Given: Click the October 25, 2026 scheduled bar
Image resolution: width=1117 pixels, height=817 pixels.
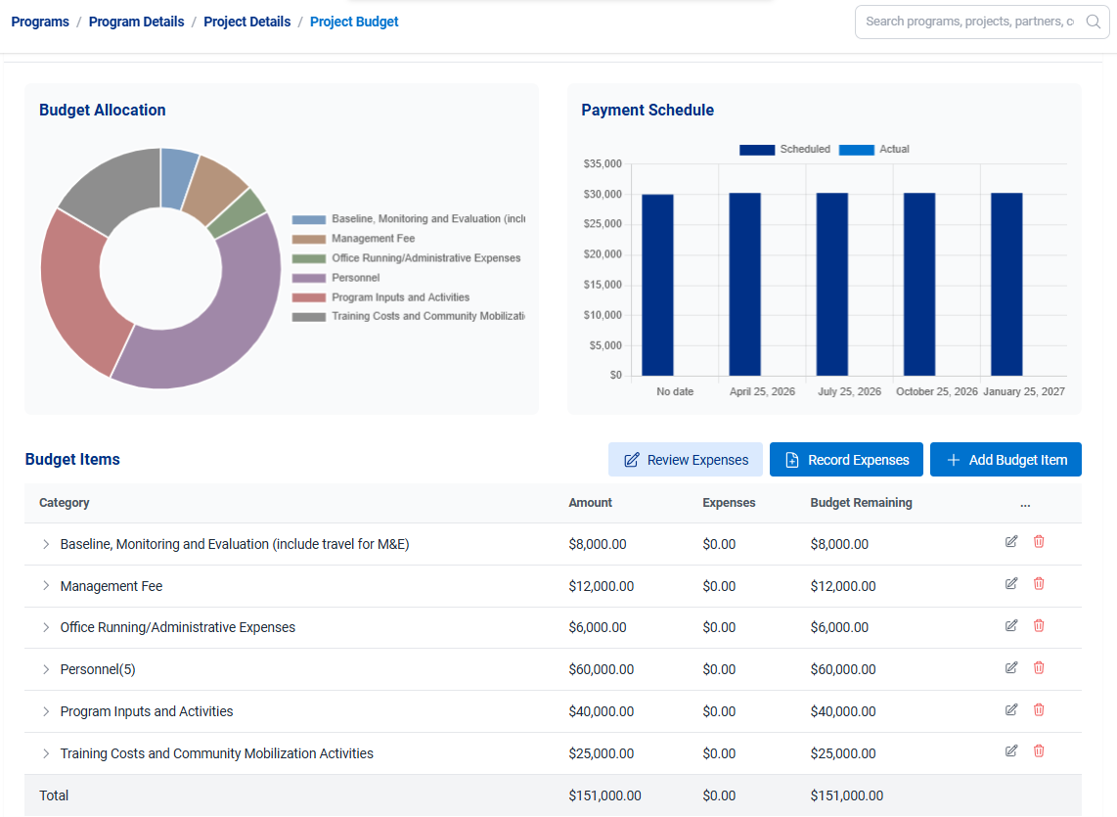Looking at the screenshot, I should pos(919,285).
